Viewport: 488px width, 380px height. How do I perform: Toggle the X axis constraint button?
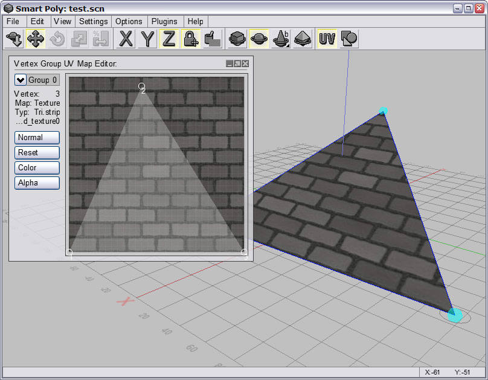click(x=126, y=39)
